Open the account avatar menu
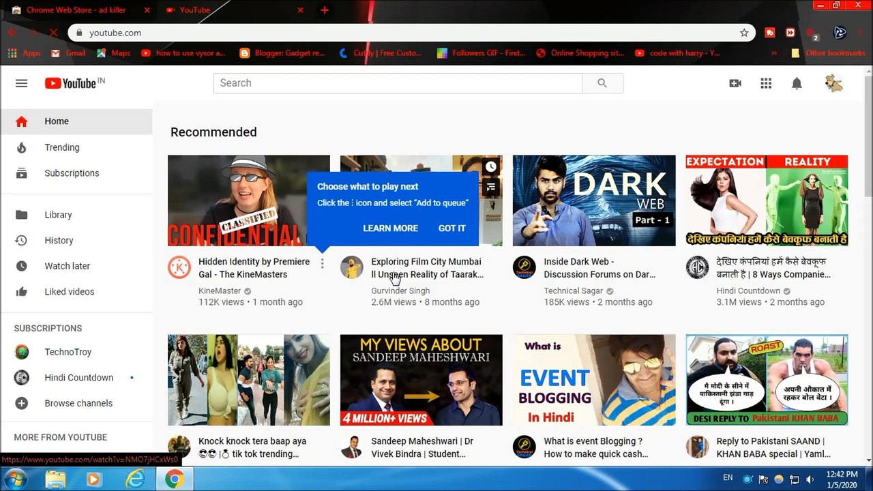The image size is (873, 491). coord(833,83)
